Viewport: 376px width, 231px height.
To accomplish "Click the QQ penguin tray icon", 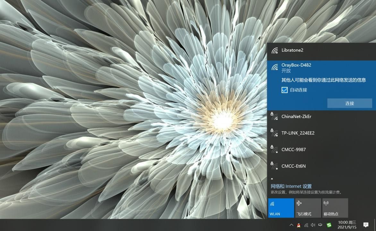I will 299,225.
